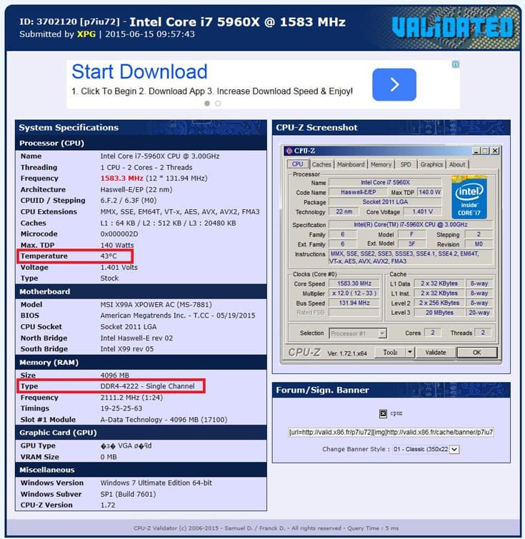This screenshot has width=525, height=539.
Task: Click the Core Voltage 1.401 V field
Action: click(422, 212)
